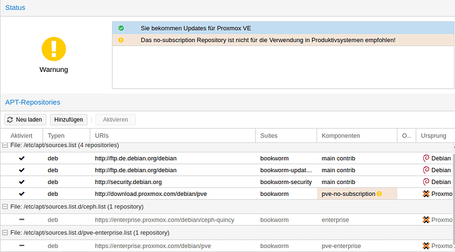
Task: Collapse the pve-enterprise.list file group
Action: pos(5,233)
